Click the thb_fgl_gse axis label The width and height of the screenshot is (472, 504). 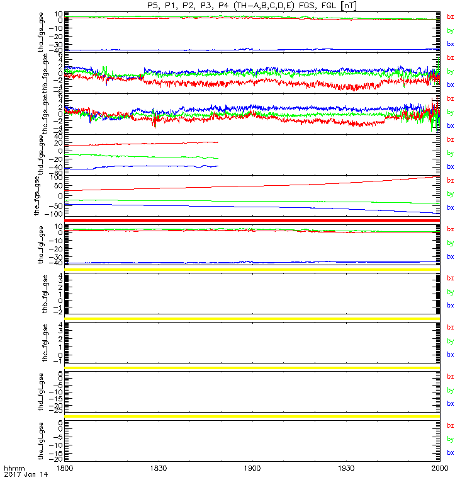[45, 294]
